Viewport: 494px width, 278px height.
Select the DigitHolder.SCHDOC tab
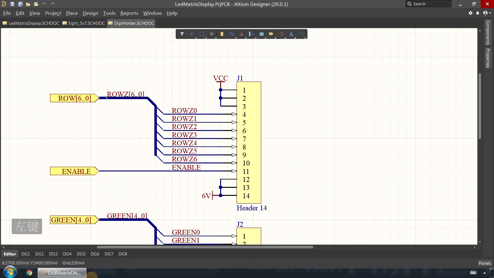131,23
